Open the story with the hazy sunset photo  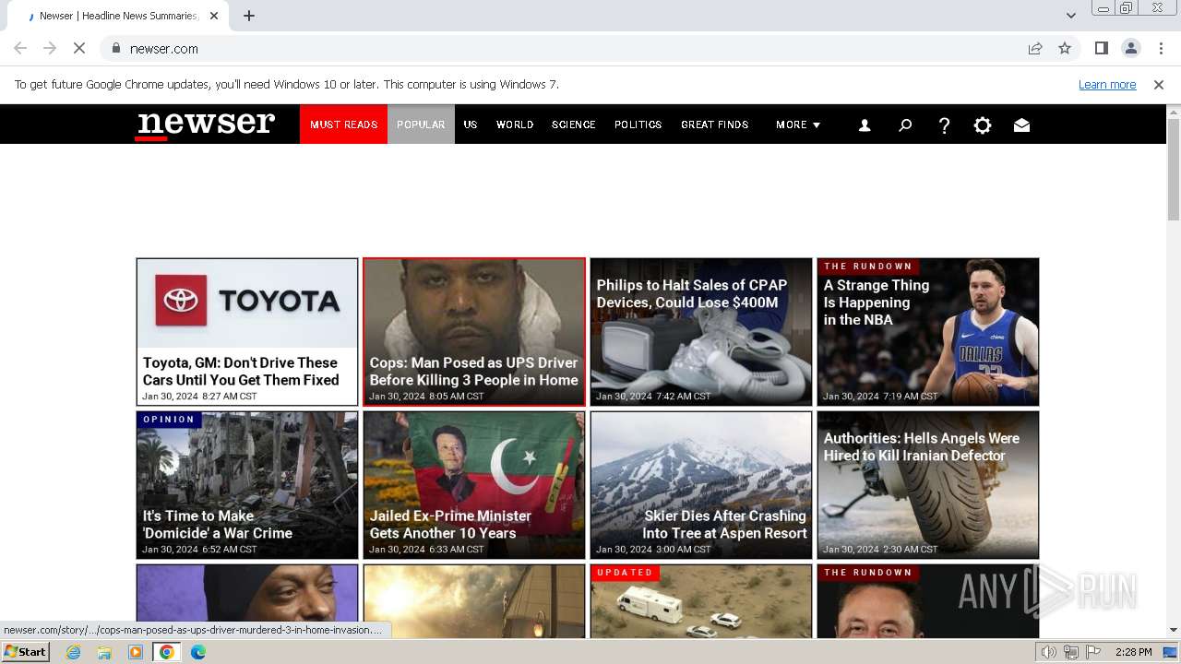(474, 601)
